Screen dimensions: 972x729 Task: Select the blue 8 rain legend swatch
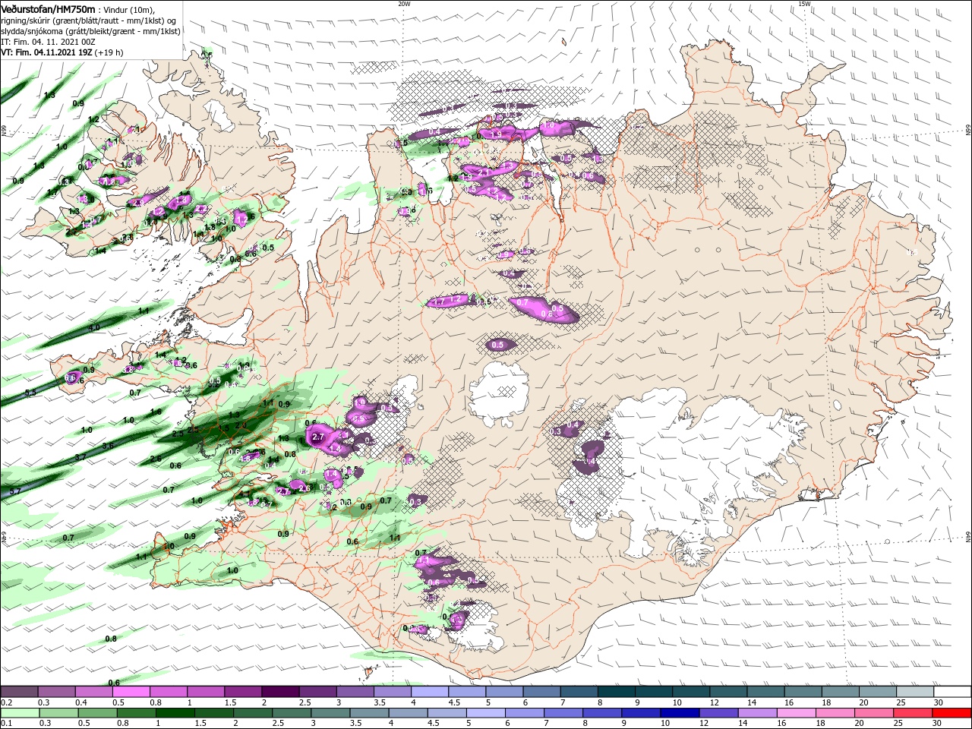click(x=602, y=713)
